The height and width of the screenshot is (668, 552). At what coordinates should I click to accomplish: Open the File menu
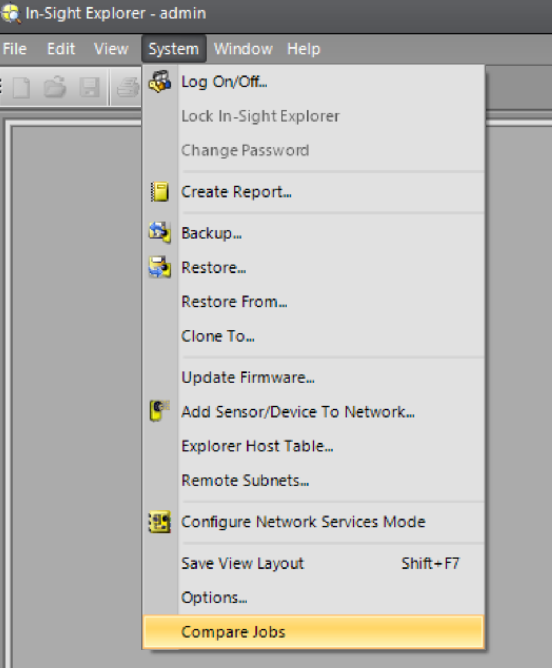point(15,49)
